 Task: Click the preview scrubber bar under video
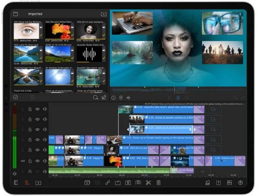(178, 90)
